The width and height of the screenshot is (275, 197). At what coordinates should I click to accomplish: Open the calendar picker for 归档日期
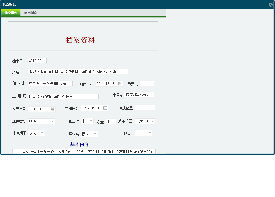point(120,84)
